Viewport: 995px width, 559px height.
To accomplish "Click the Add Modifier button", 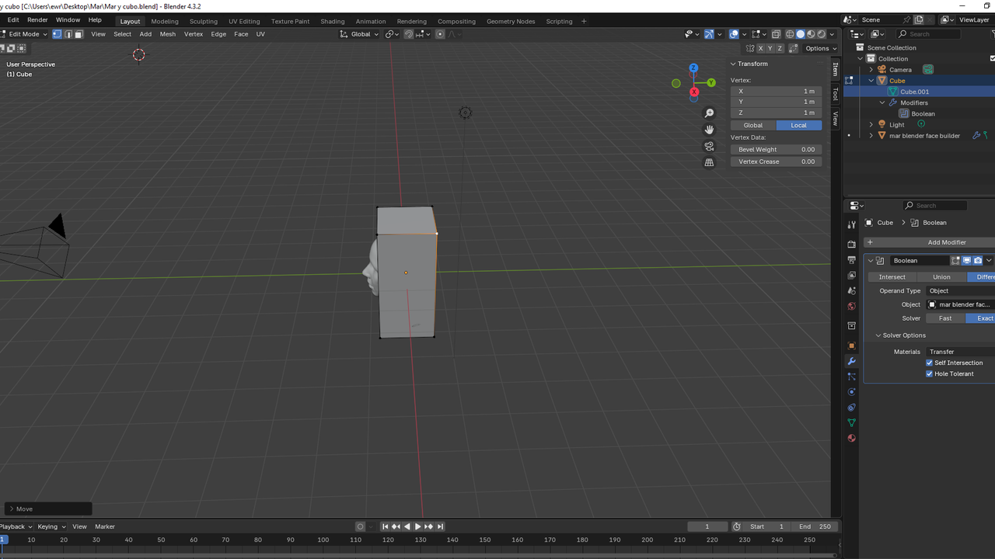I will (947, 242).
